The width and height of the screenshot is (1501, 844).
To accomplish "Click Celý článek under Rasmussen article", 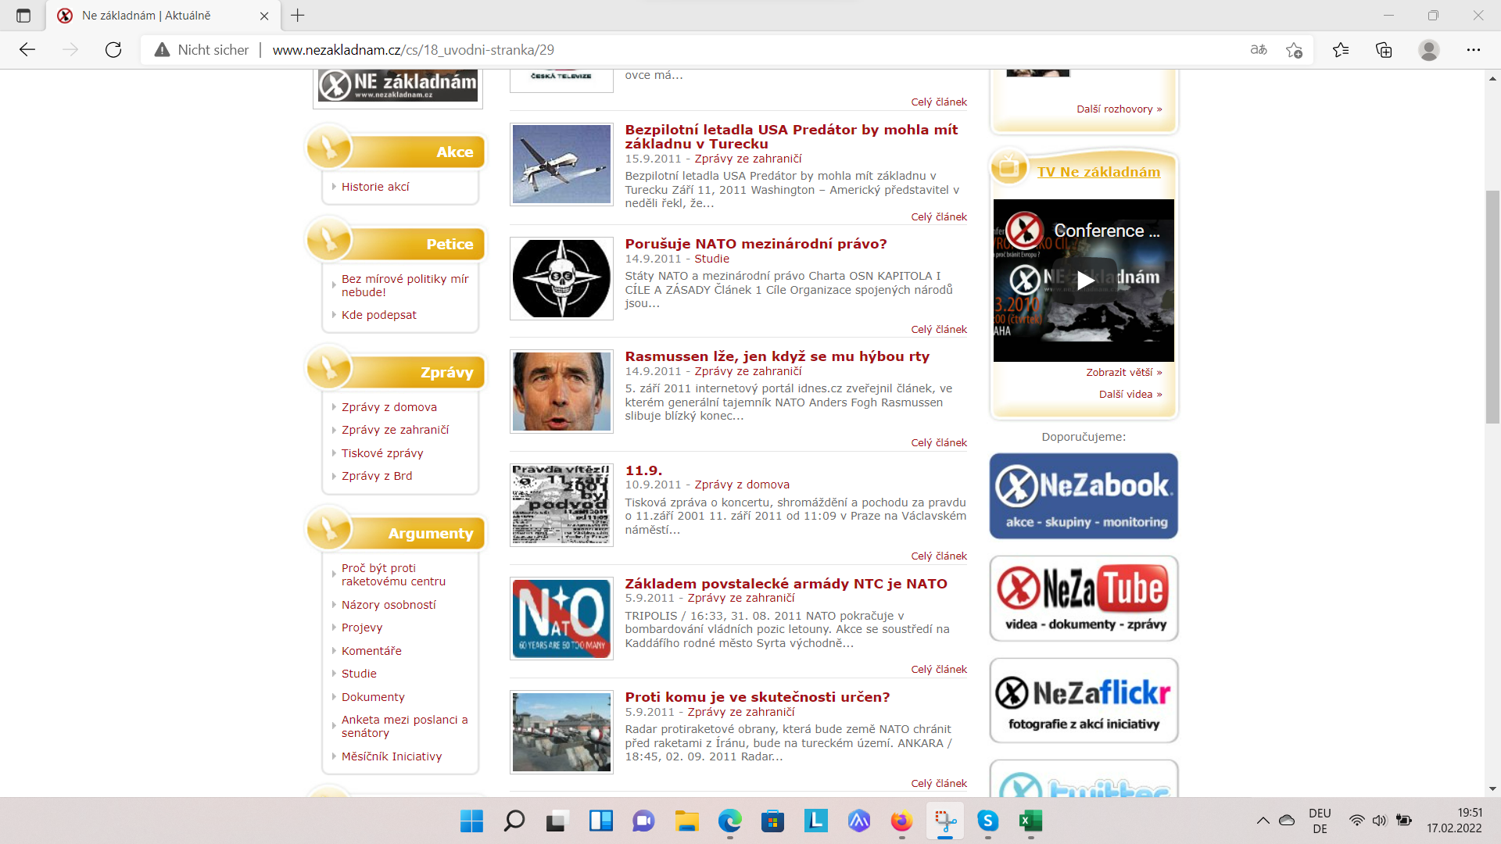I will pyautogui.click(x=939, y=443).
